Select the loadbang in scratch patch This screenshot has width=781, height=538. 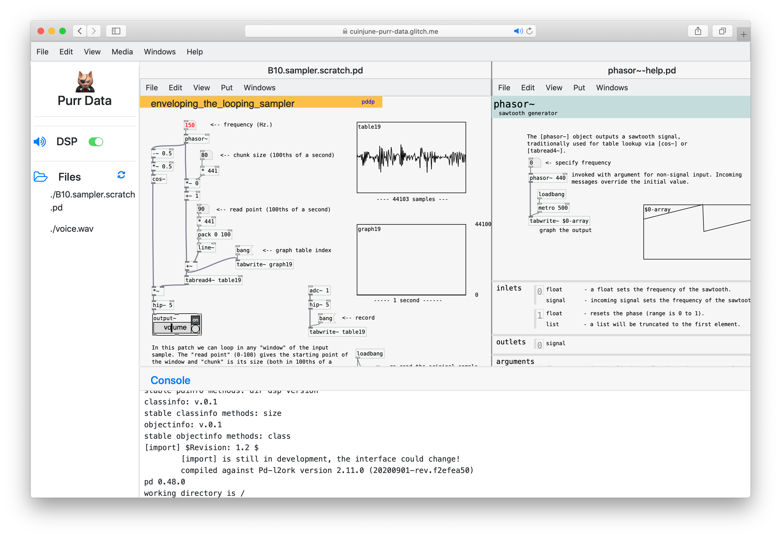(370, 354)
